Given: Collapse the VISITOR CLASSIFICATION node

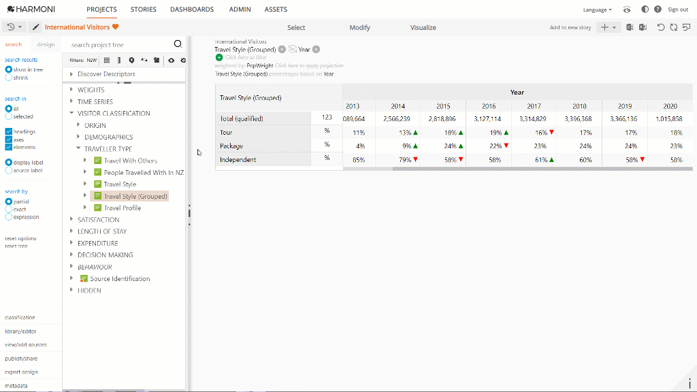Looking at the screenshot, I should click(71, 114).
